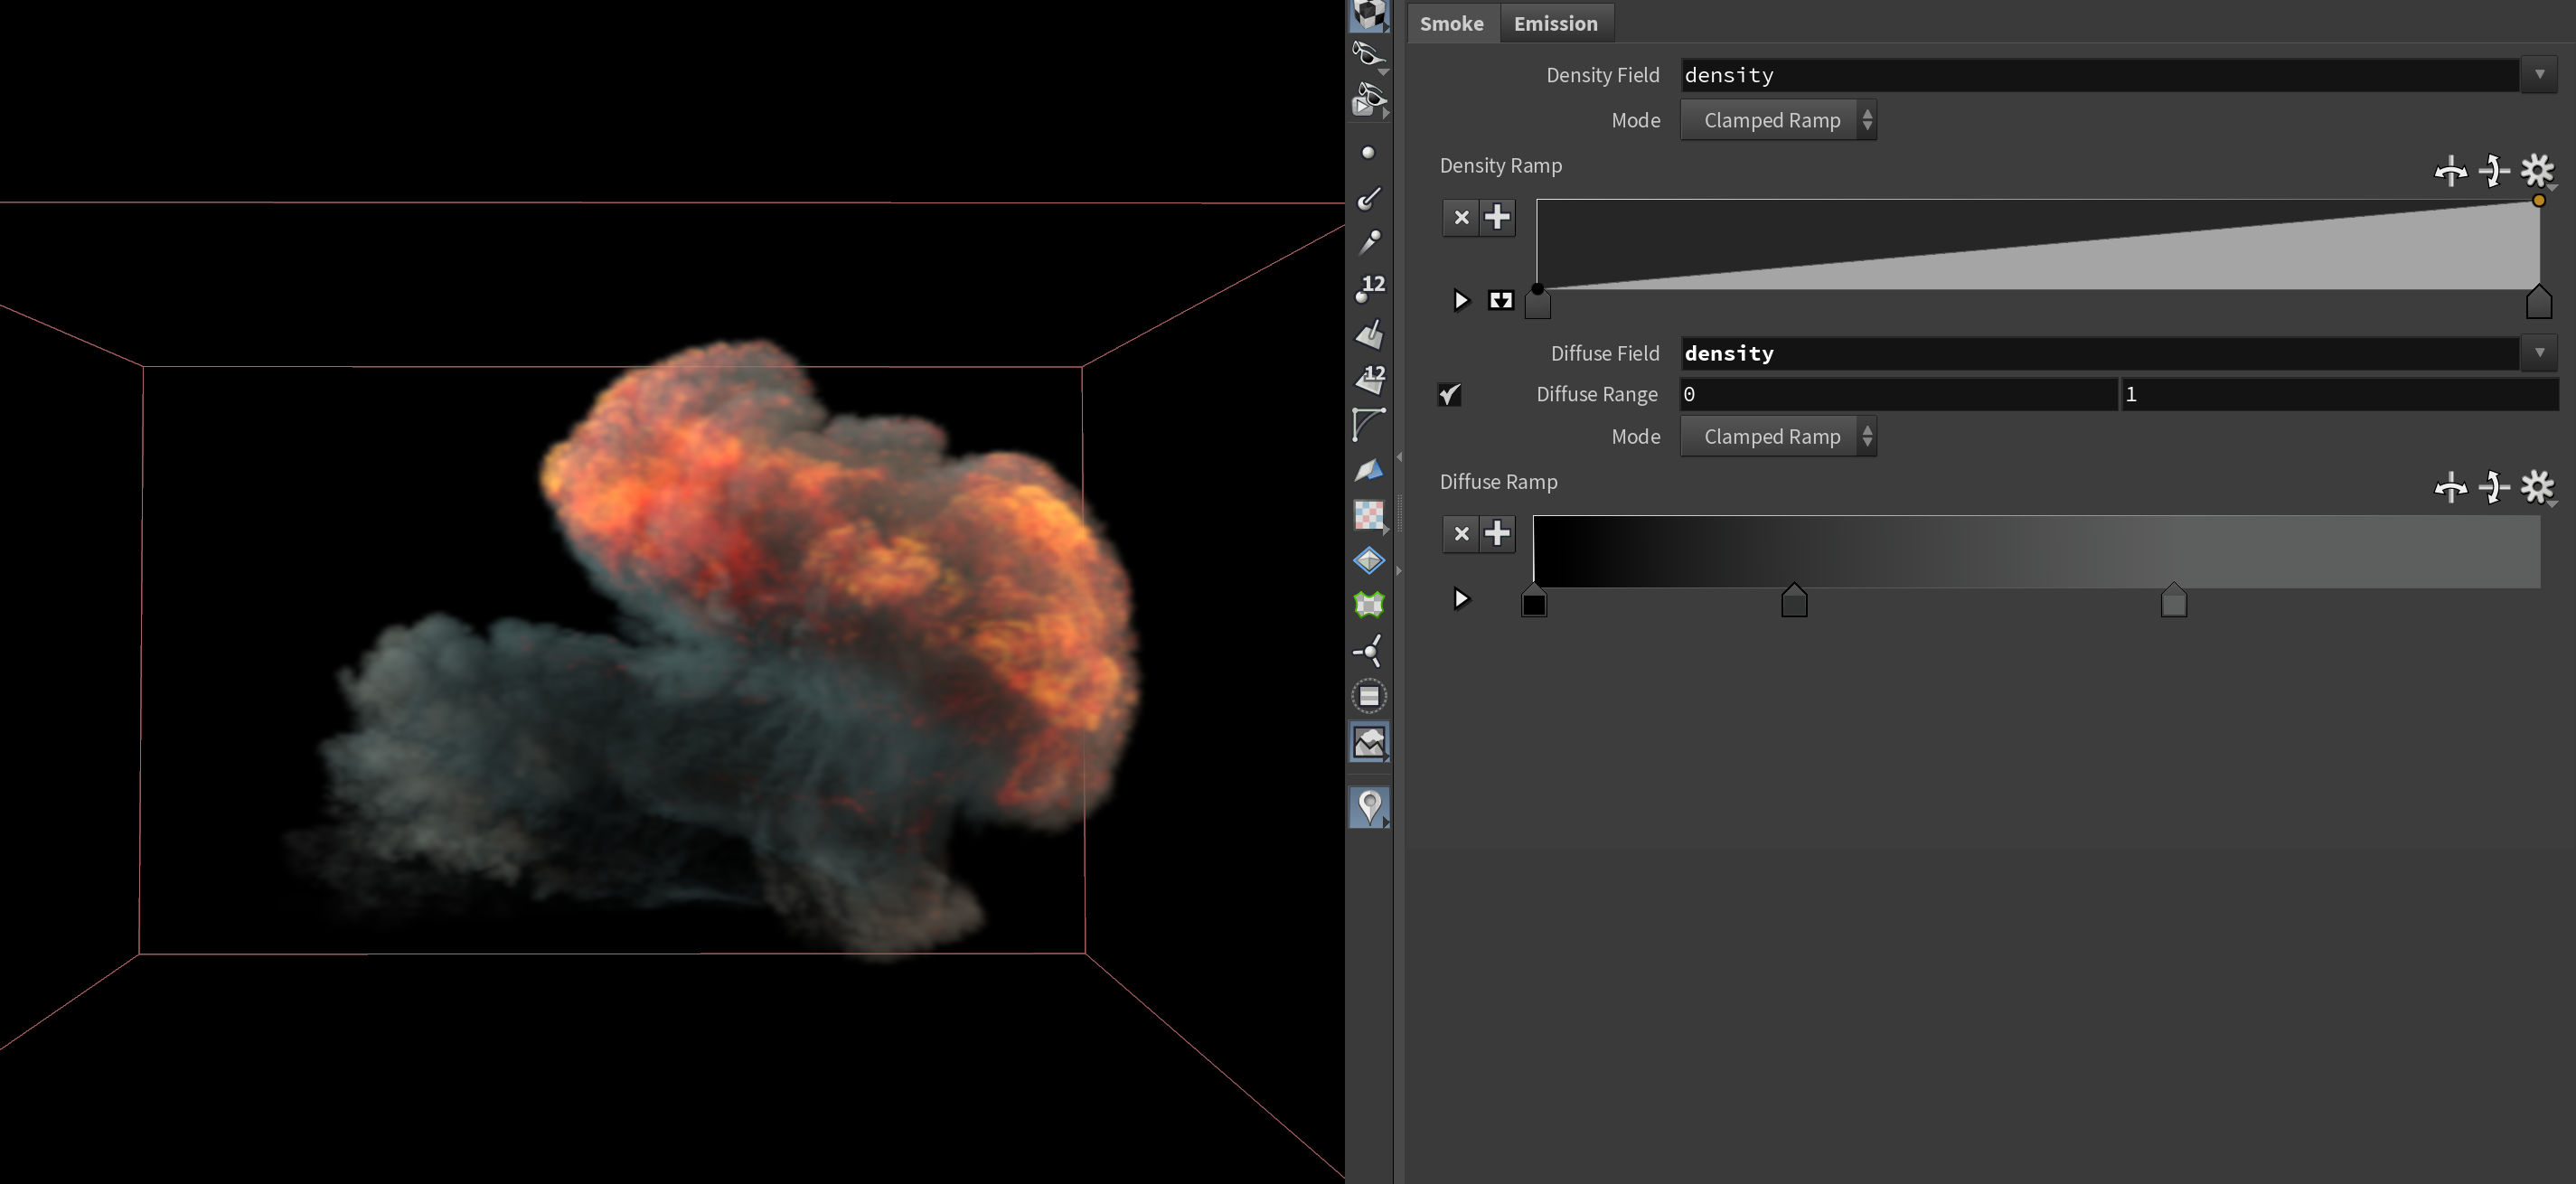Viewport: 2576px width, 1184px height.
Task: Add a Density Ramp point with plus
Action: 1497,217
